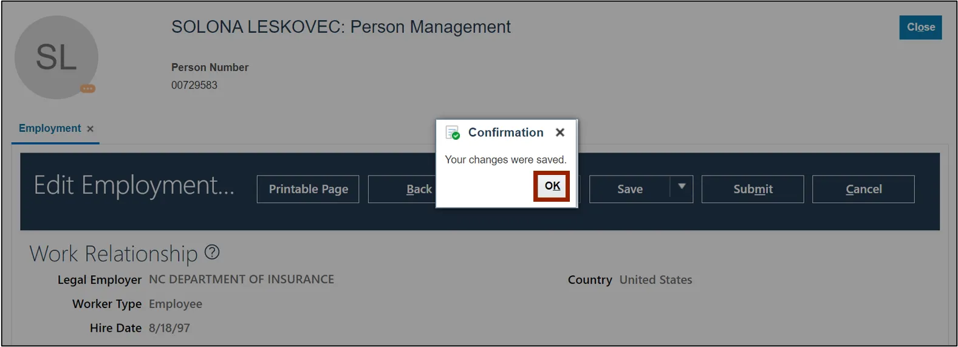Click the Save button
The image size is (958, 347).
629,189
